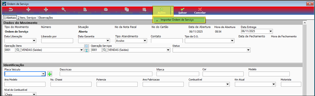
Task: Open the Combustível dropdown
Action: coord(228,84)
